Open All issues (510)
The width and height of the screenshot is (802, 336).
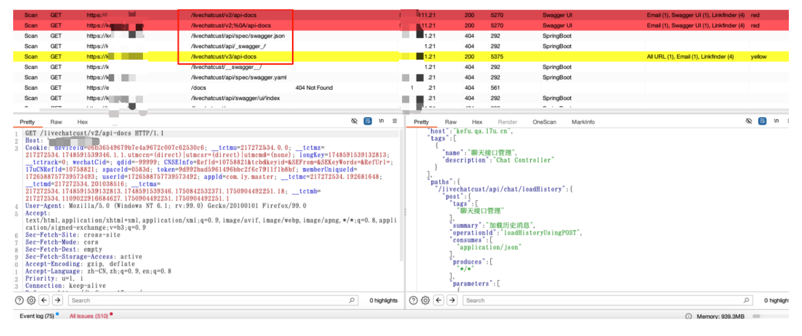click(x=89, y=316)
